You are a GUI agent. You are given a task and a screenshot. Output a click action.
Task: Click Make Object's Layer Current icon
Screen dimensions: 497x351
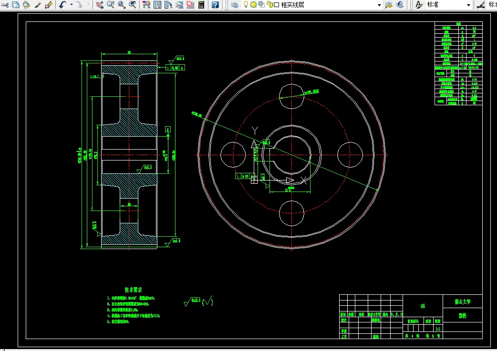pos(389,5)
